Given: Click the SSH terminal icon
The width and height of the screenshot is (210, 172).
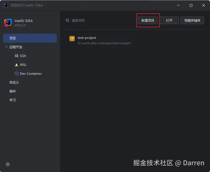Looking at the screenshot, I should pos(17,56).
